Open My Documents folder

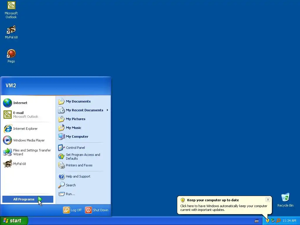pos(83,101)
